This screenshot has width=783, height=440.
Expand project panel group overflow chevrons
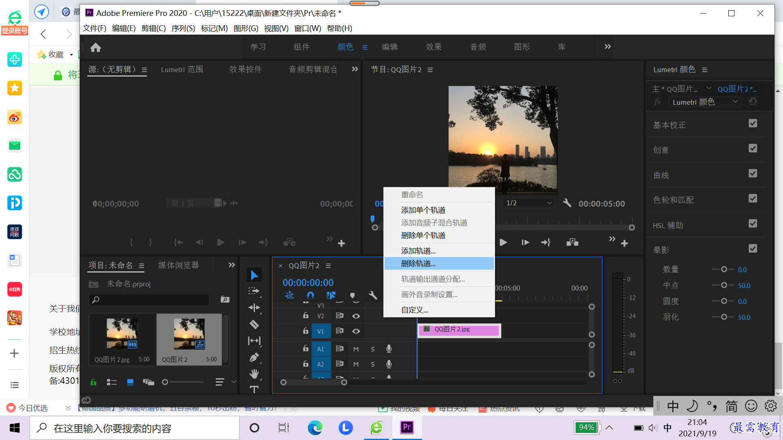pos(232,265)
